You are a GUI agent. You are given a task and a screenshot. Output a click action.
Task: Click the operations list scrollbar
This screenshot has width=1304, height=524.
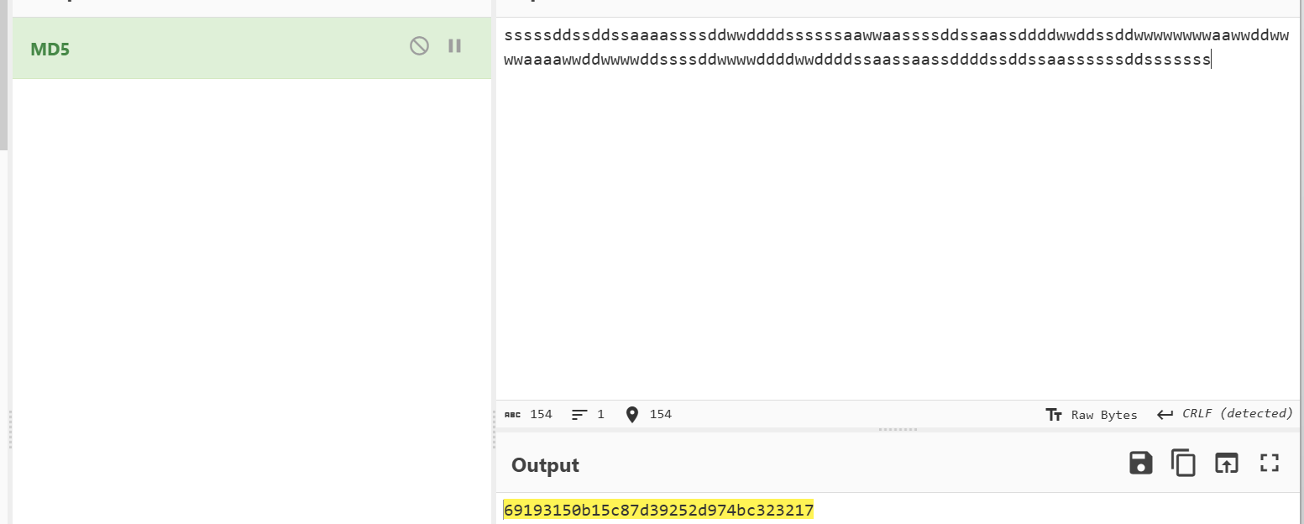(x=4, y=76)
